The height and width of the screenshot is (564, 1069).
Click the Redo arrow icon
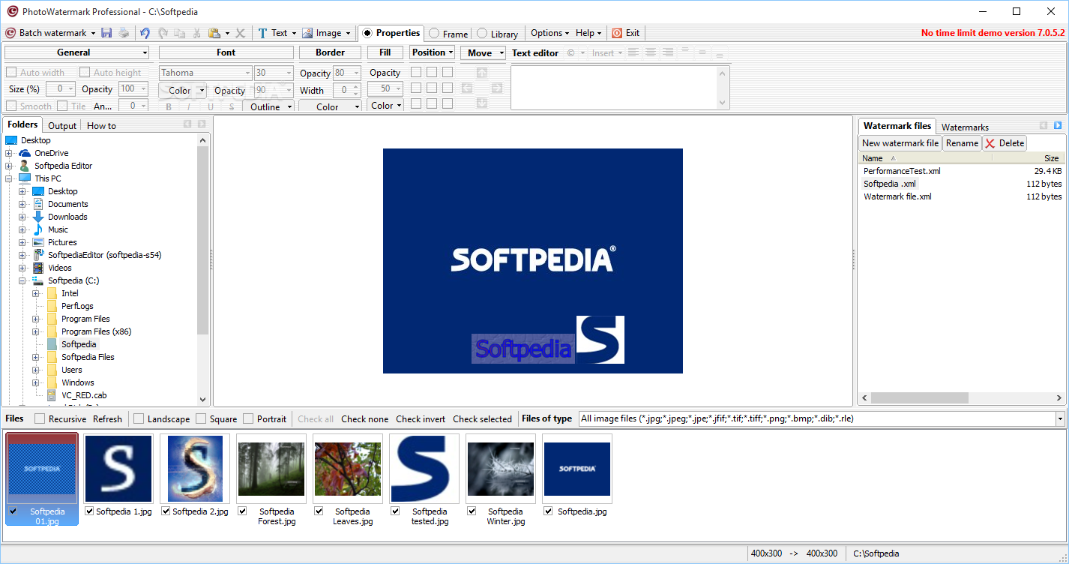[x=163, y=33]
